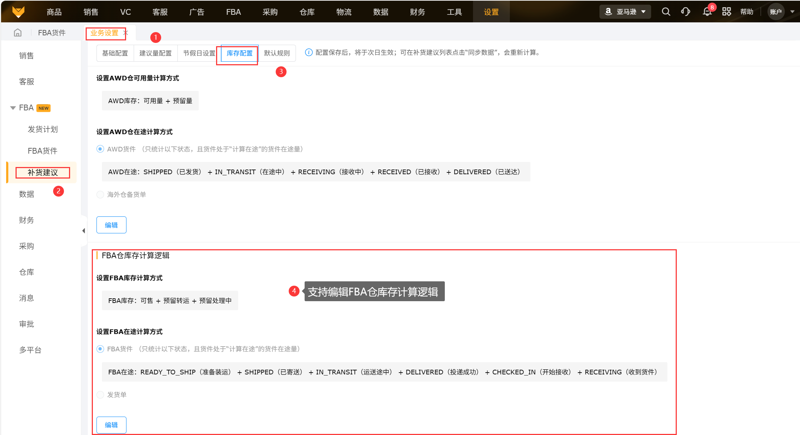Click the fox logo icon
The width and height of the screenshot is (800, 435).
click(x=18, y=12)
